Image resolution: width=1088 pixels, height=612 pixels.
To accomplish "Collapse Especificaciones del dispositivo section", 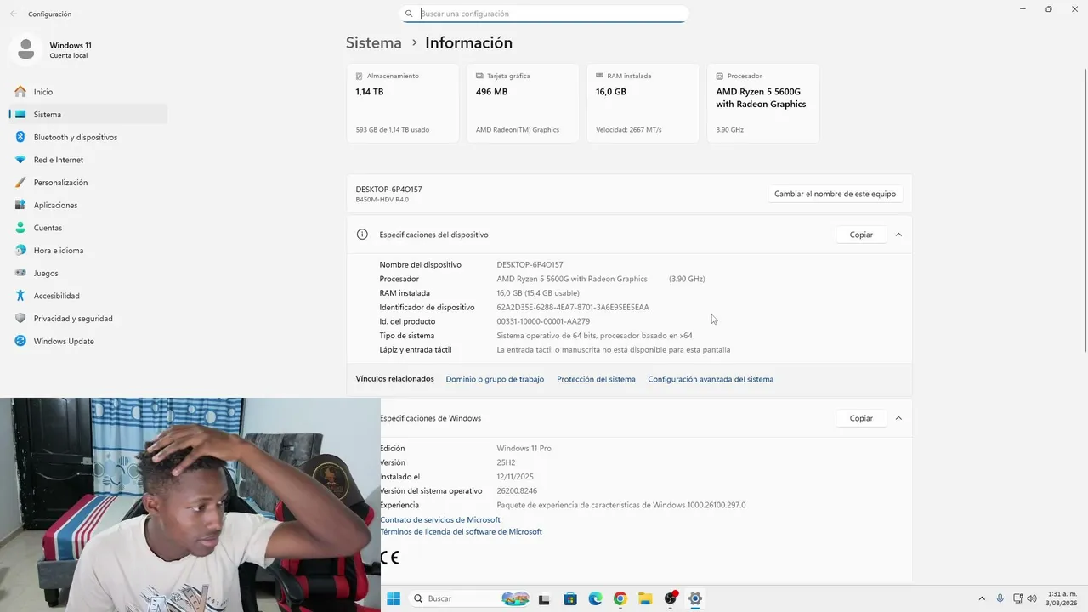I will (898, 235).
